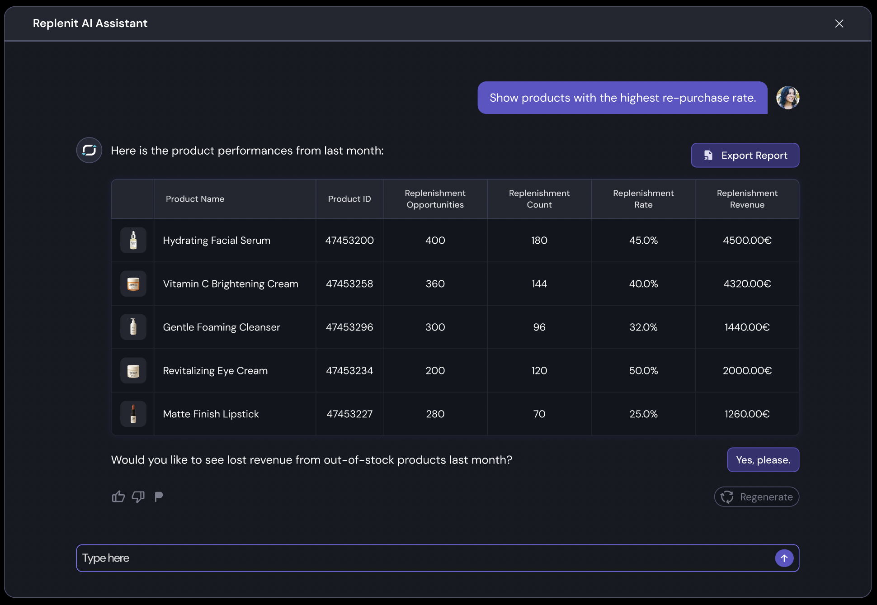
Task: Click the Vitamin C Brightening Cream thumbnail
Action: click(x=133, y=284)
